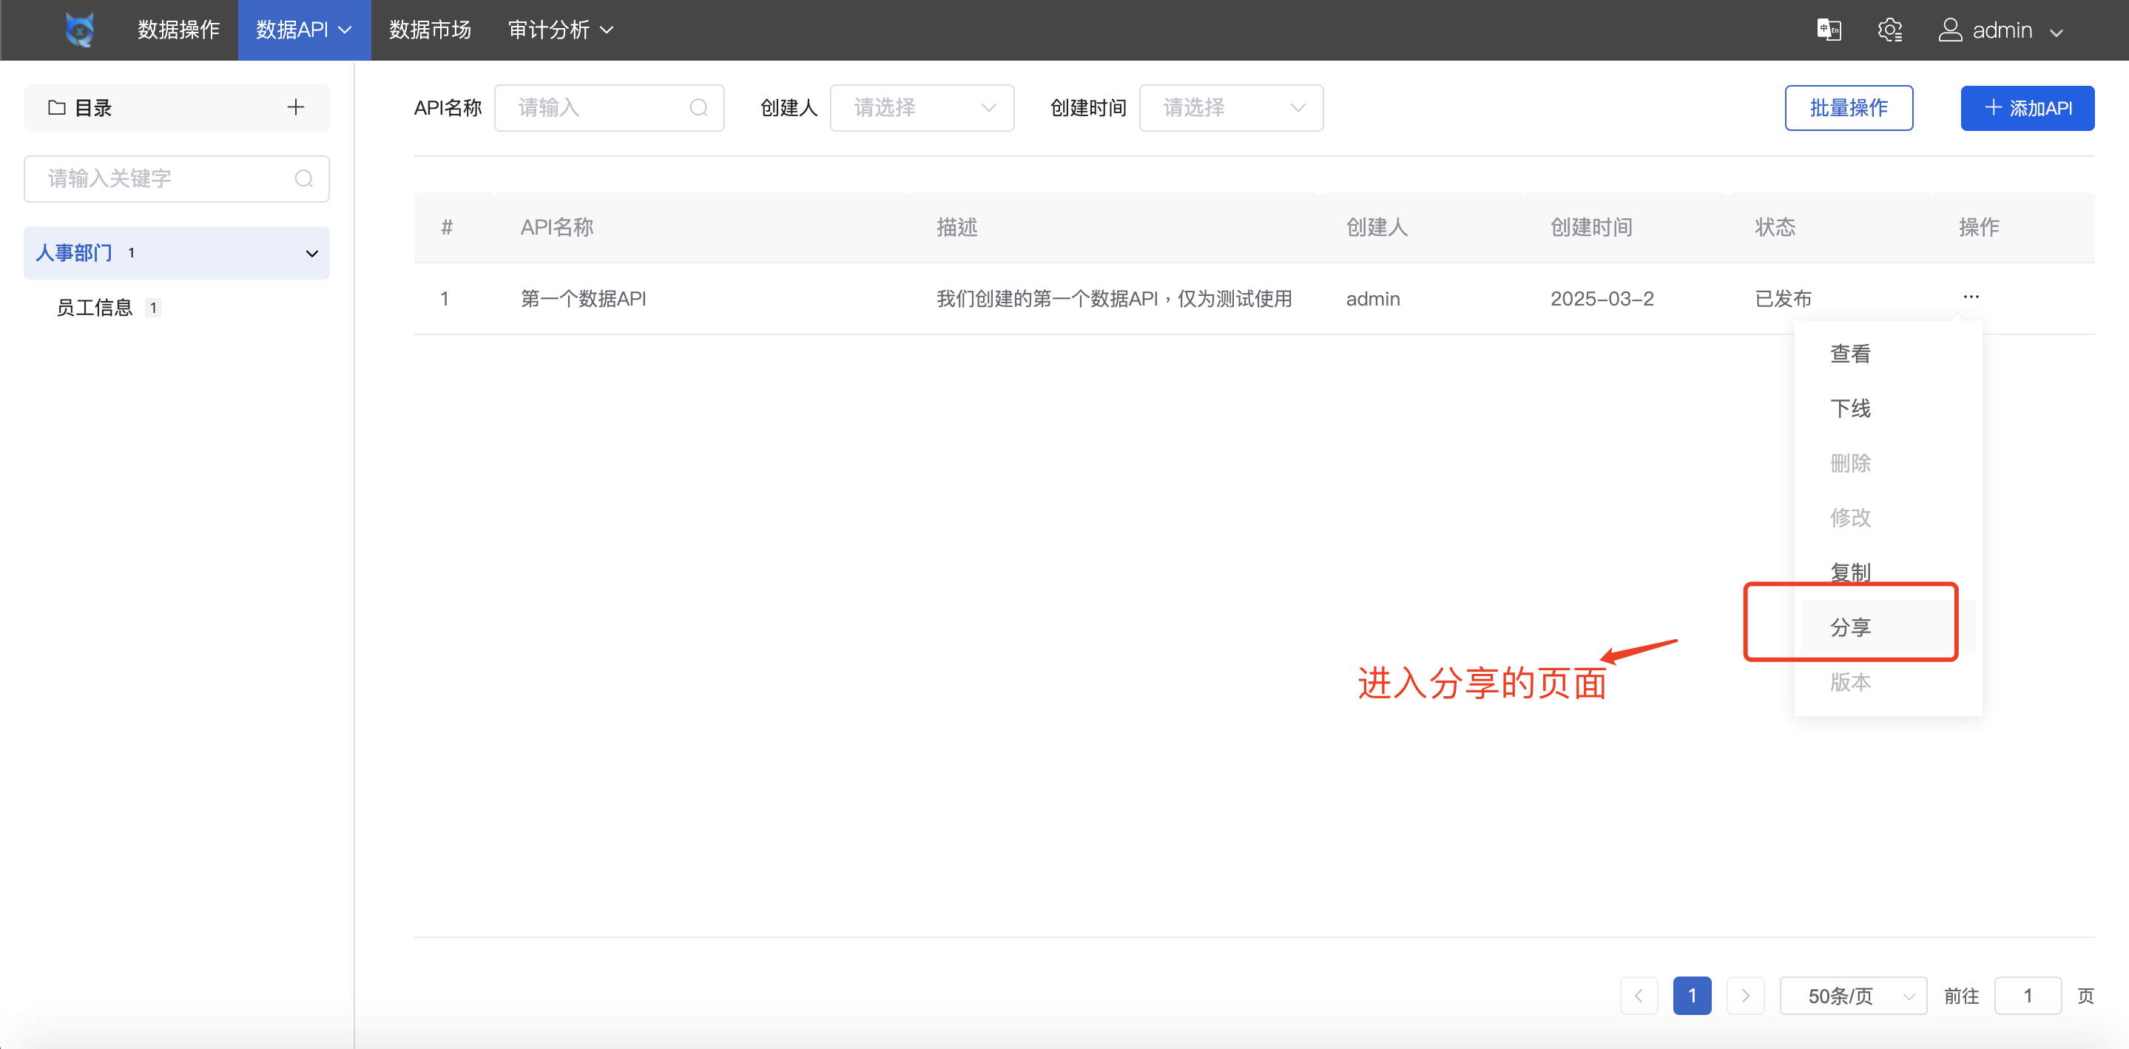Open the 创建人 selection dropdown

coord(922,107)
